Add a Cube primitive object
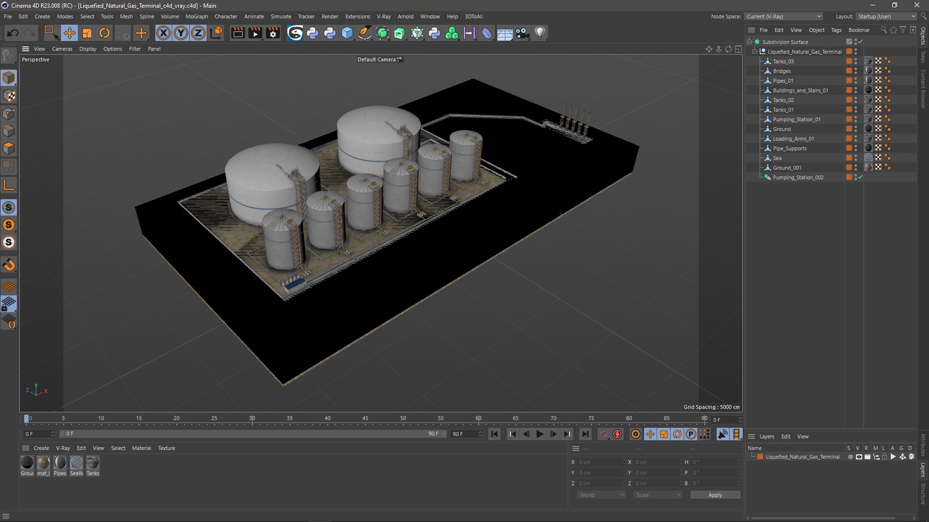Viewport: 929px width, 522px height. coord(347,33)
